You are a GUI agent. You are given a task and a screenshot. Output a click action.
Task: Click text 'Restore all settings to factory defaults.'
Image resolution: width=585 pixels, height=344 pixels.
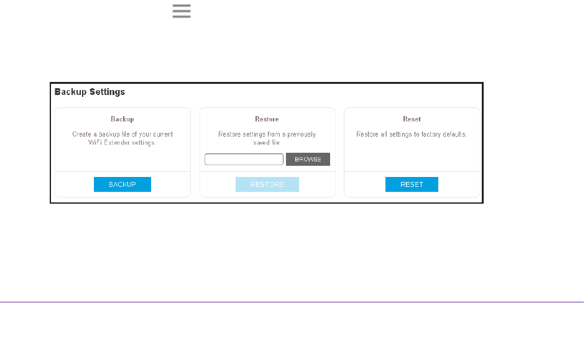412,134
